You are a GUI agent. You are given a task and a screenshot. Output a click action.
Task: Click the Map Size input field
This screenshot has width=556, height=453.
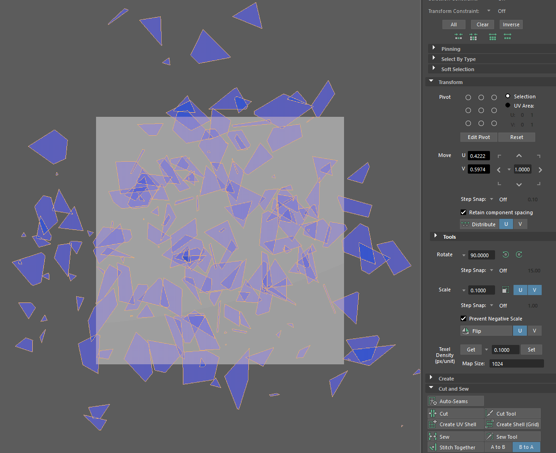coord(517,364)
